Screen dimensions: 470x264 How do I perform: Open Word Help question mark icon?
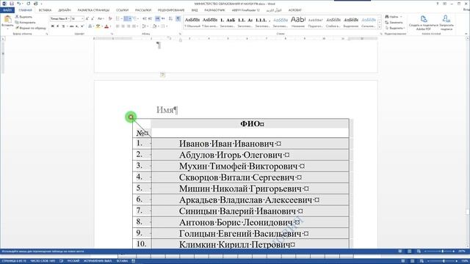tap(438, 4)
